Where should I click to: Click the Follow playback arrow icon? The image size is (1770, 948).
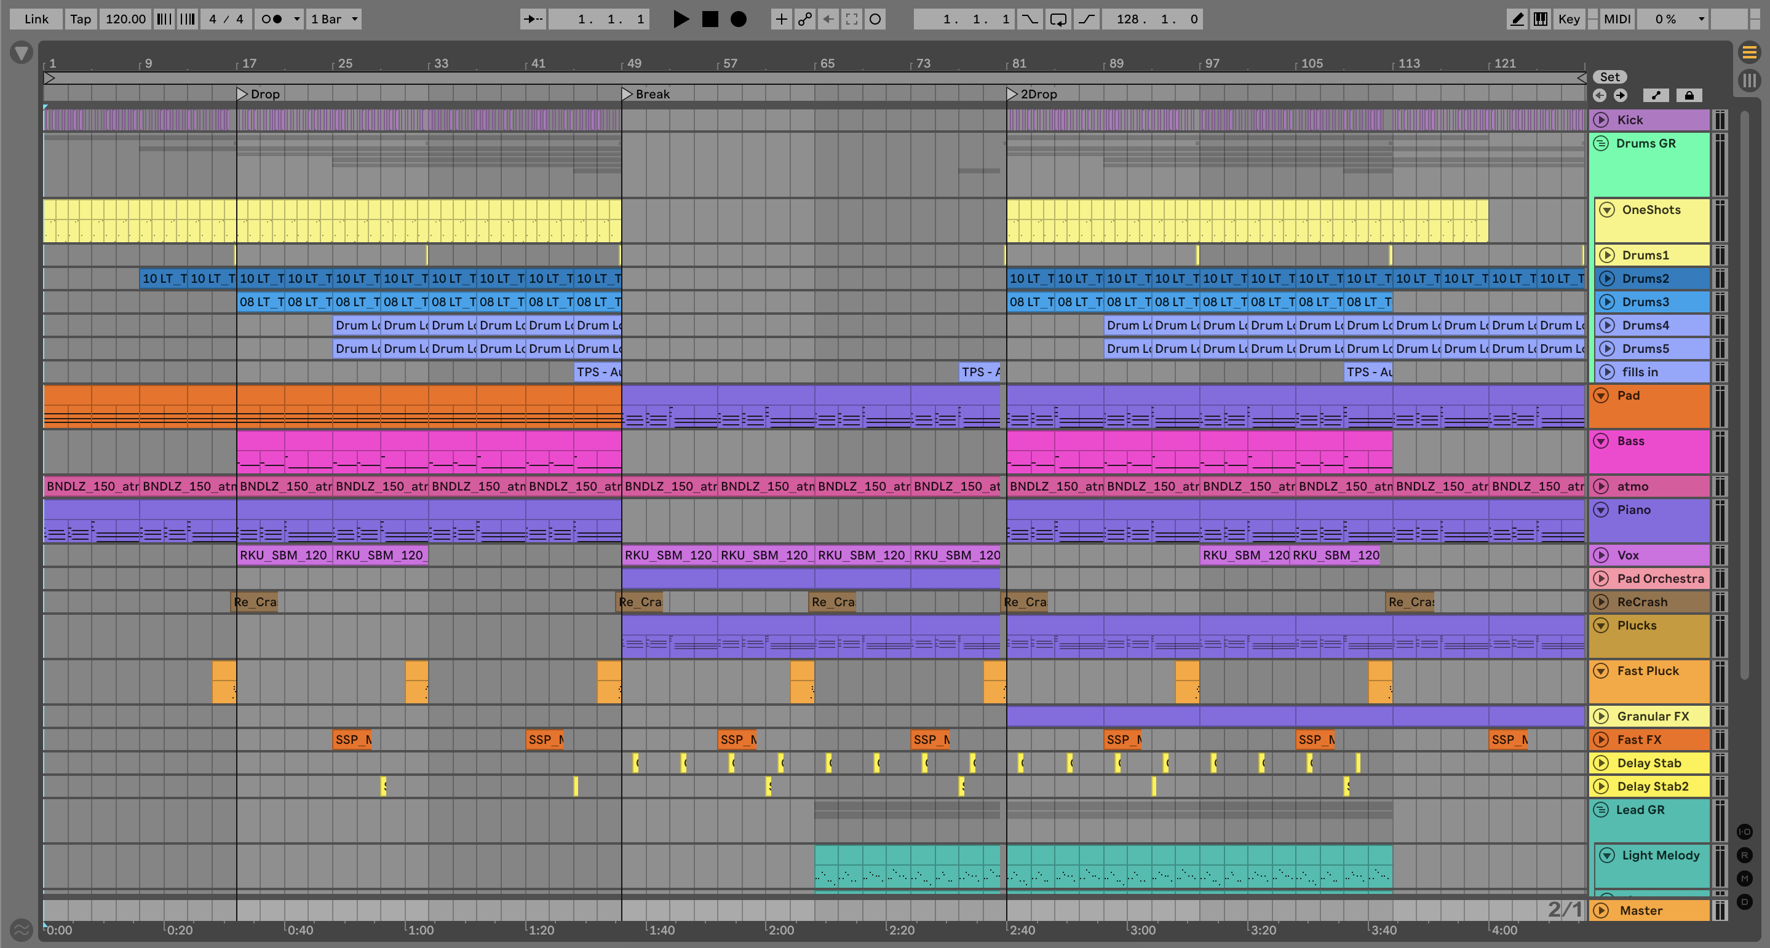533,19
